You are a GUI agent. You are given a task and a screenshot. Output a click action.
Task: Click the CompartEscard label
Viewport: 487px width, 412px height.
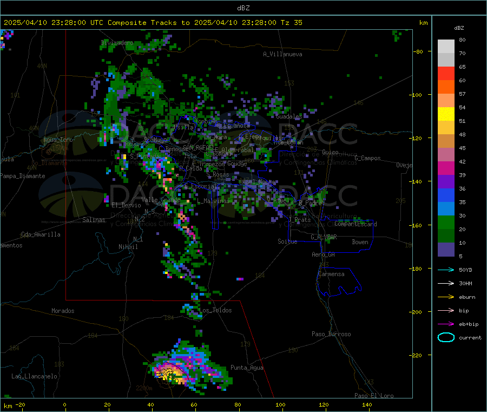[x=356, y=224]
